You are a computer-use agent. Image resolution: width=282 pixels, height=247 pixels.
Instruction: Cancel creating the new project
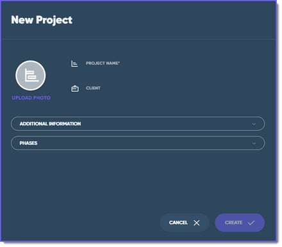click(x=185, y=223)
